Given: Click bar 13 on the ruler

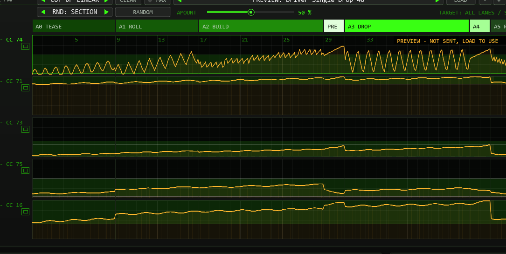Looking at the screenshot, I should pyautogui.click(x=161, y=40).
